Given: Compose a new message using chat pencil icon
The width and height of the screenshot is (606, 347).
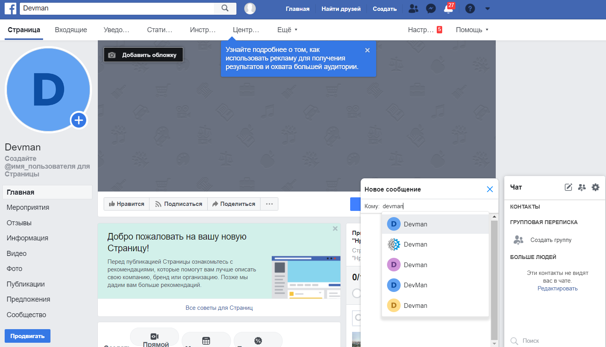Looking at the screenshot, I should tap(568, 187).
